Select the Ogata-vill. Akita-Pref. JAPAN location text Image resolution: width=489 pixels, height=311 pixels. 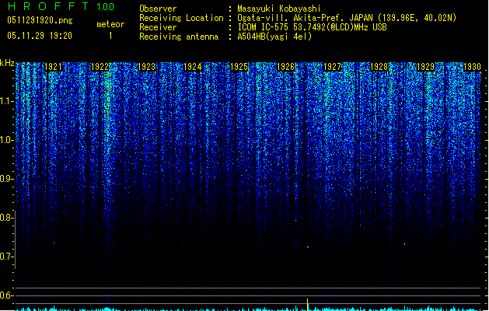(347, 18)
